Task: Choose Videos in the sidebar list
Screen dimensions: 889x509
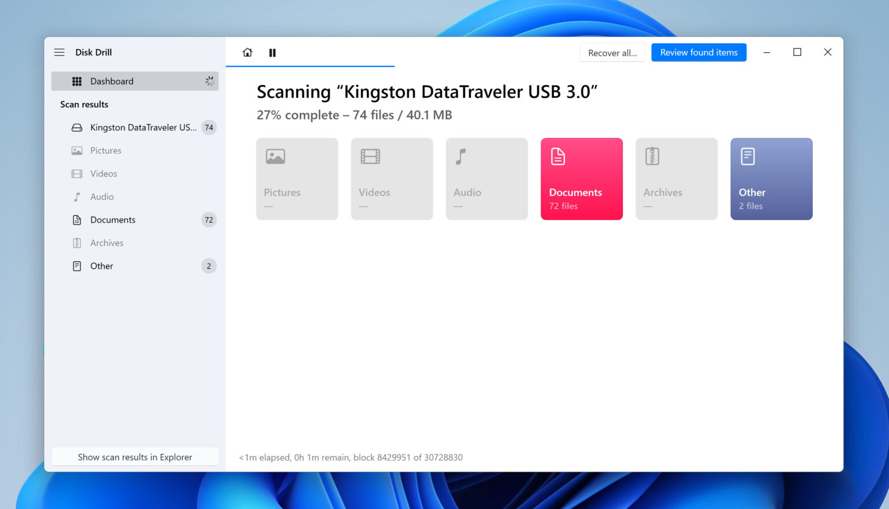Action: click(103, 174)
